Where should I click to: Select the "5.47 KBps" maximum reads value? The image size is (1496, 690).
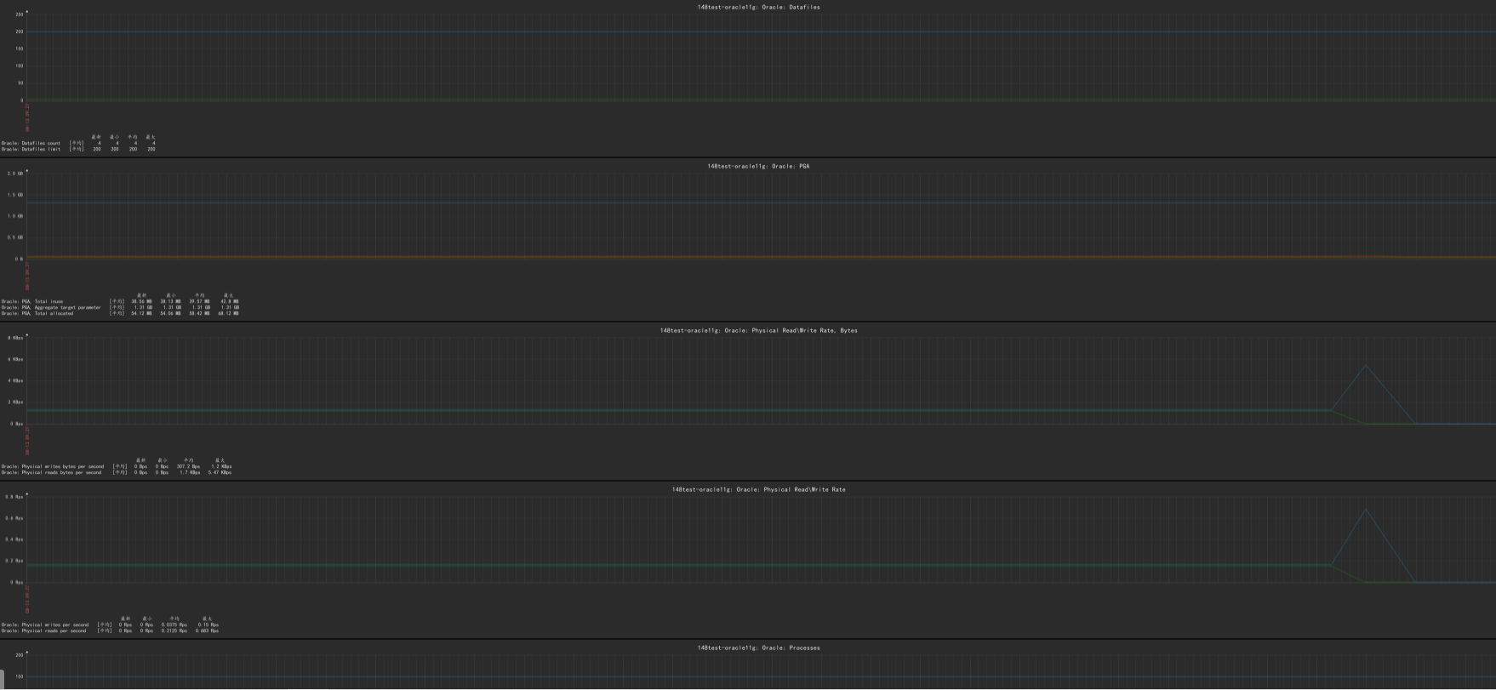tap(220, 472)
